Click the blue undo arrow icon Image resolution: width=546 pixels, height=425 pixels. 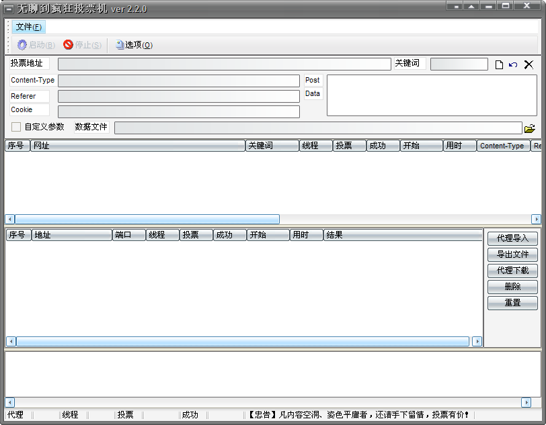(512, 64)
